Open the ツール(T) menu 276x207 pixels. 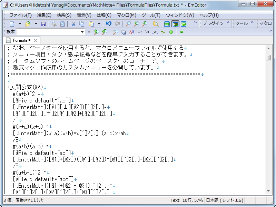(151, 15)
